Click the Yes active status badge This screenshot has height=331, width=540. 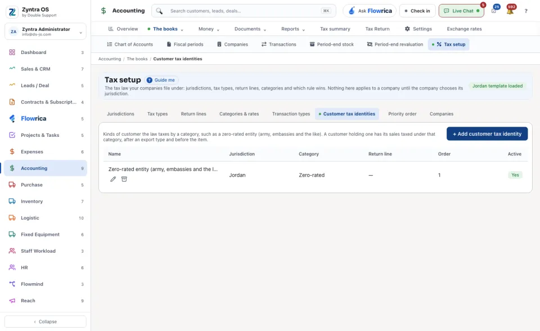coord(515,175)
